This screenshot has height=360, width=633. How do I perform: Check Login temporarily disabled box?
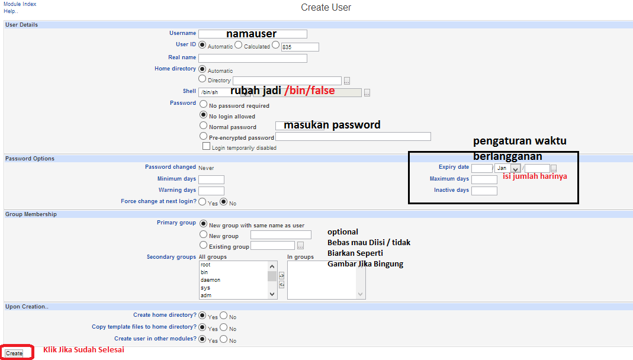[206, 146]
